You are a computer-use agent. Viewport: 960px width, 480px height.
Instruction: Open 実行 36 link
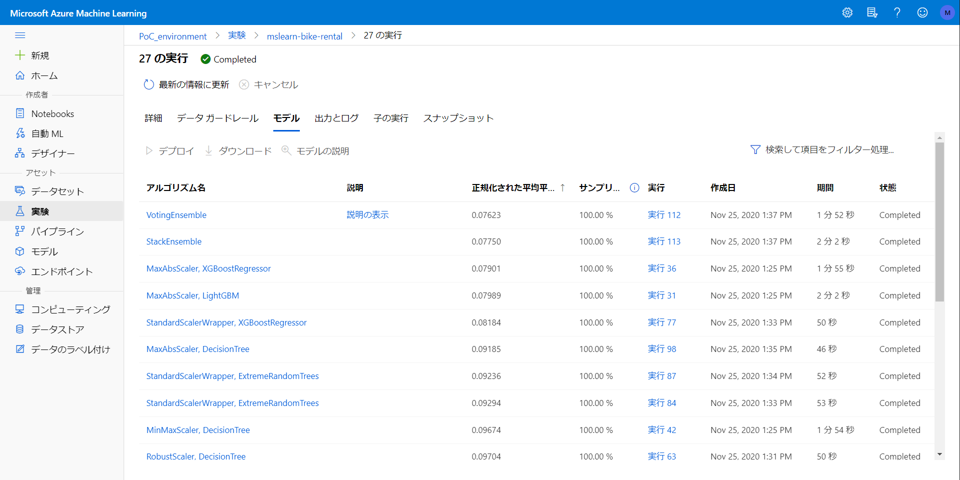pos(662,268)
